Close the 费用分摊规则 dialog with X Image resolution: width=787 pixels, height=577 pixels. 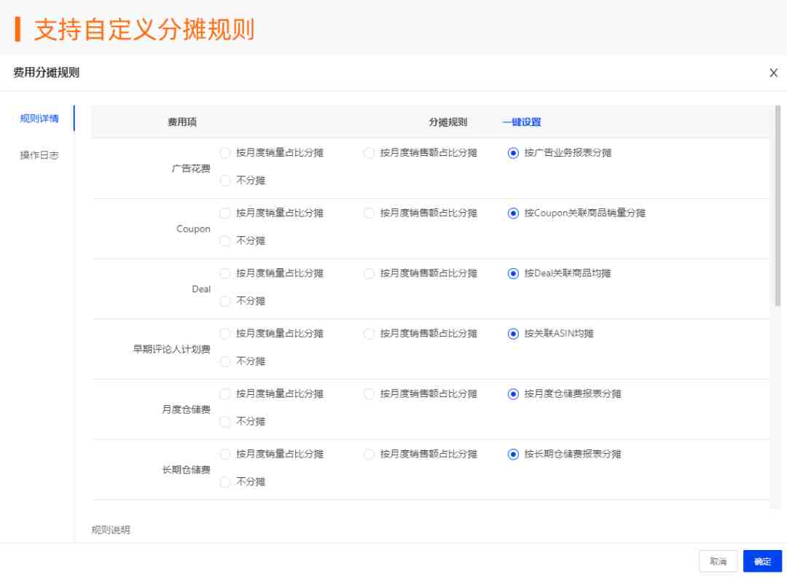pos(773,73)
